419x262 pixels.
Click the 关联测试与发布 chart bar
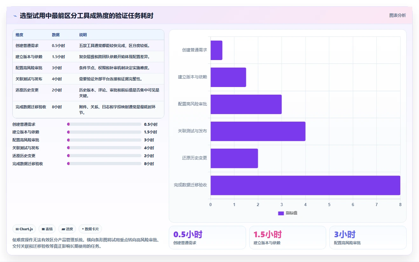click(x=258, y=131)
